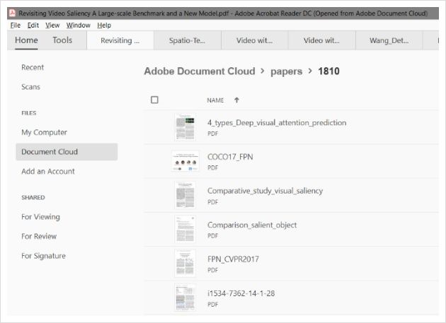Click thumbnail of 4_types_Deep_visual_attention_prediction
The image size is (446, 323).
pos(185,127)
